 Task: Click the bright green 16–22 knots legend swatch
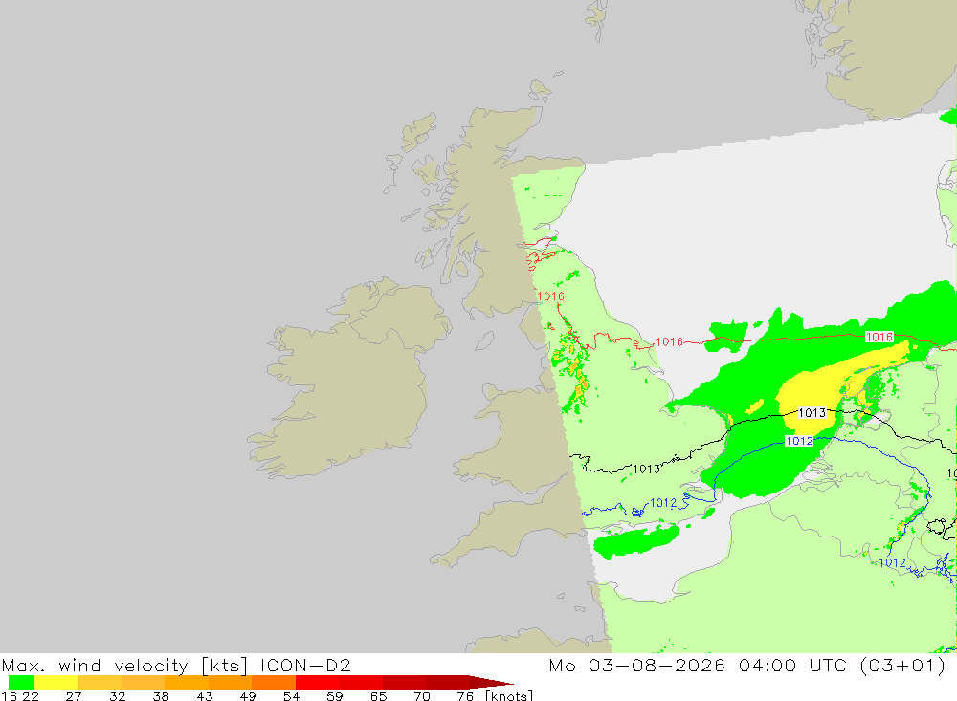21,682
